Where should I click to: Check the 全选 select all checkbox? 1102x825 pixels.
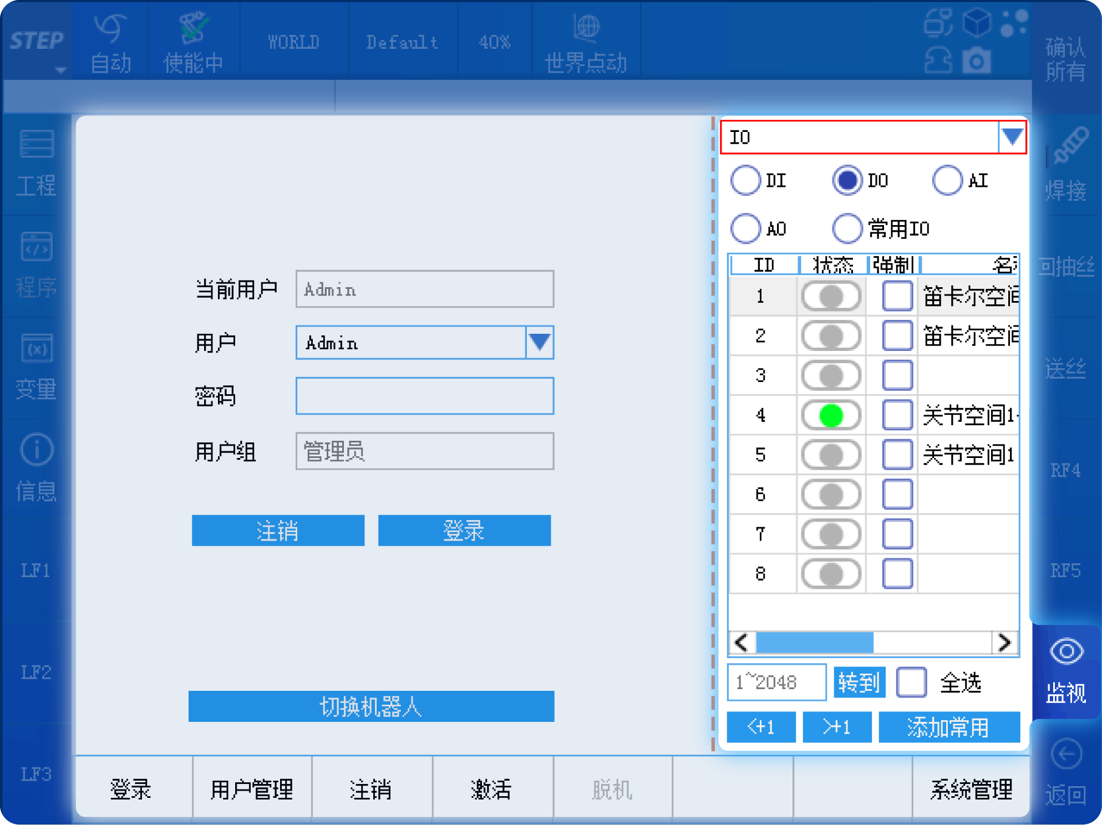pyautogui.click(x=911, y=683)
